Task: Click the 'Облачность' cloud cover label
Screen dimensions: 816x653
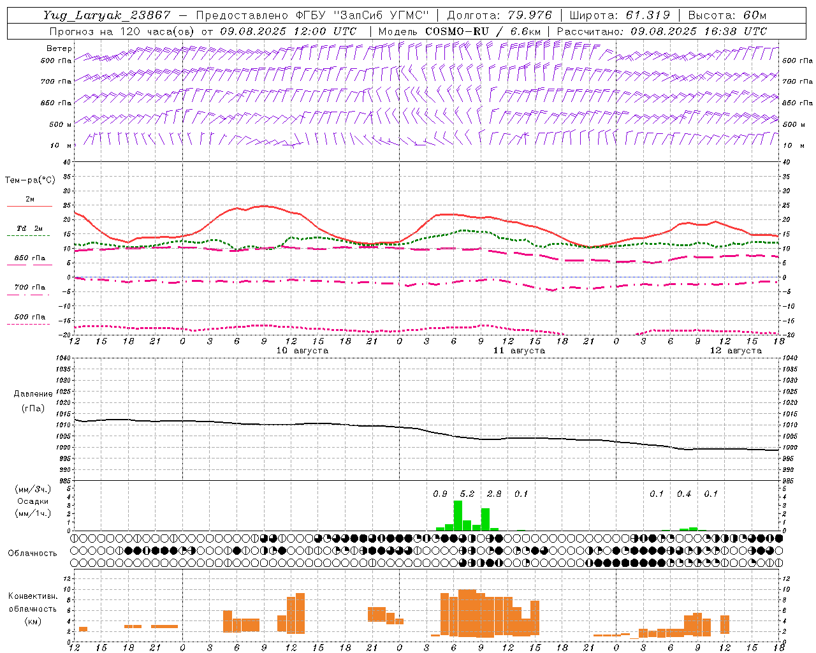Action: [33, 554]
